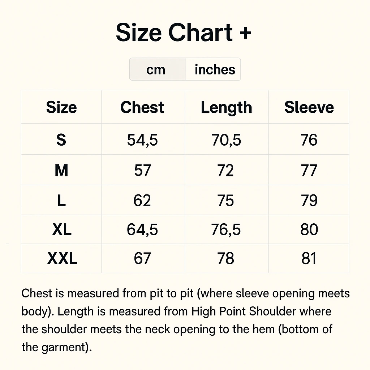The width and height of the screenshot is (370, 370).
Task: Click the Sleeve column header
Action: 309,107
